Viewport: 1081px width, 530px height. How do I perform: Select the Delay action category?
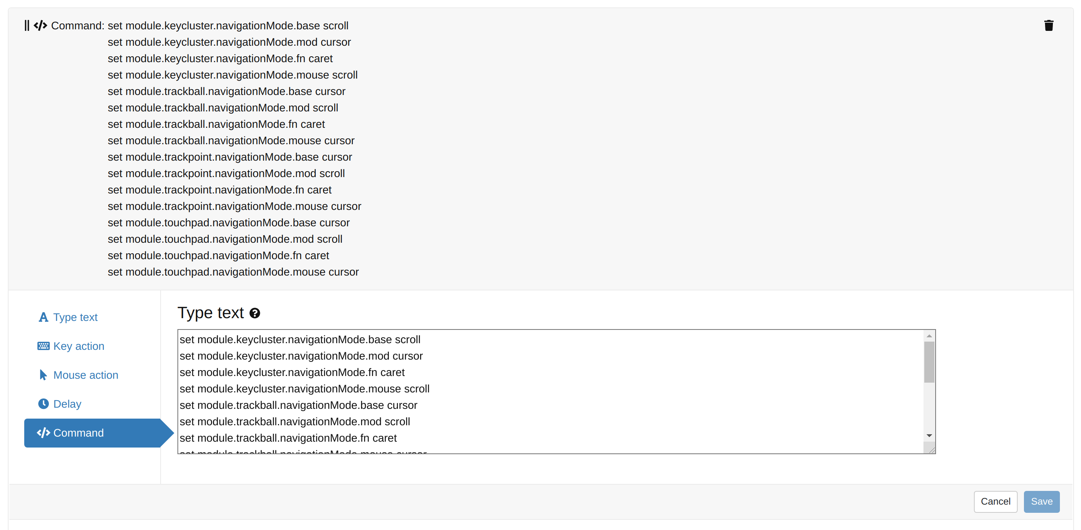coord(68,403)
